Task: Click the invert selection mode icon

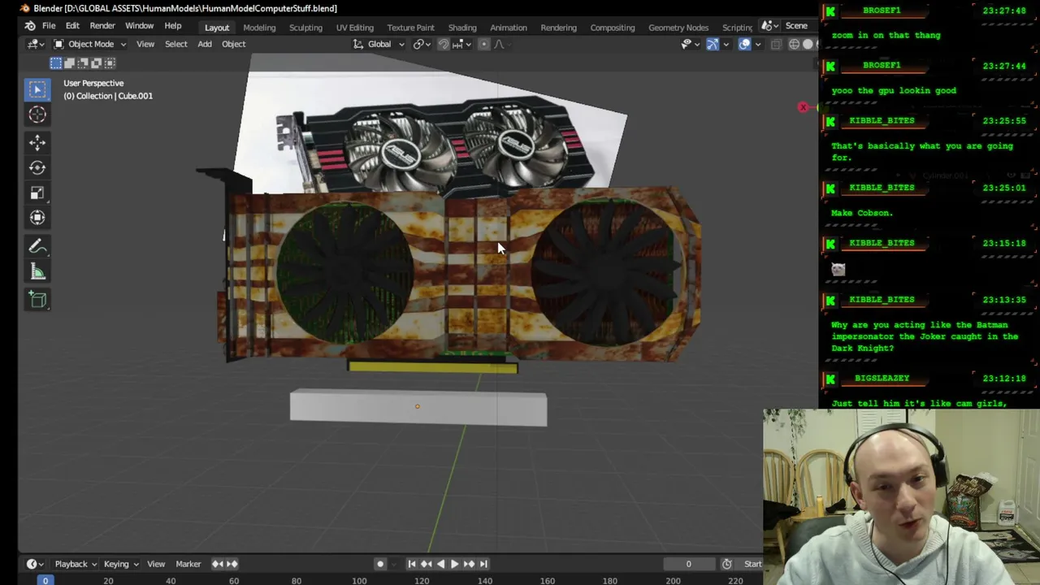Action: pos(95,63)
